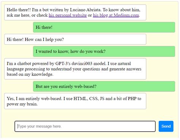Open 'his personal website' link
The width and height of the screenshot is (180, 140).
68,15
